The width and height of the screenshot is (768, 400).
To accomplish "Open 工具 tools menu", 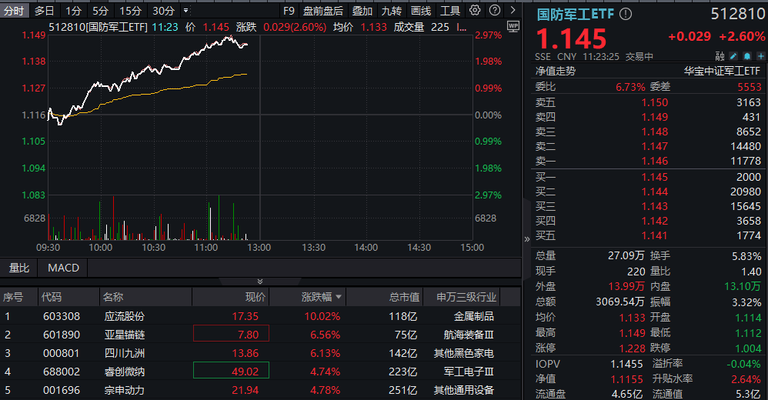I will coord(450,10).
